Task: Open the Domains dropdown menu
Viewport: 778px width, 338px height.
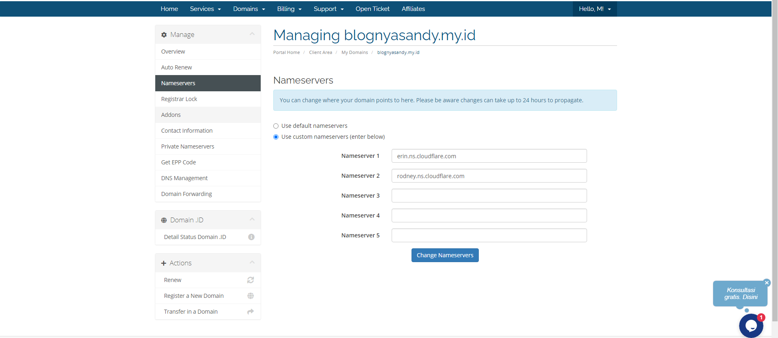Action: click(x=249, y=9)
